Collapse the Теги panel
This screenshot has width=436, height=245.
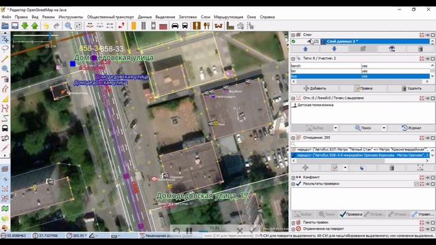pyautogui.click(x=293, y=59)
